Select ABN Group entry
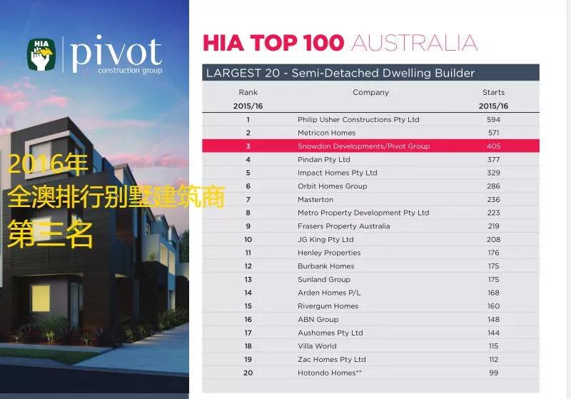 pyautogui.click(x=318, y=319)
